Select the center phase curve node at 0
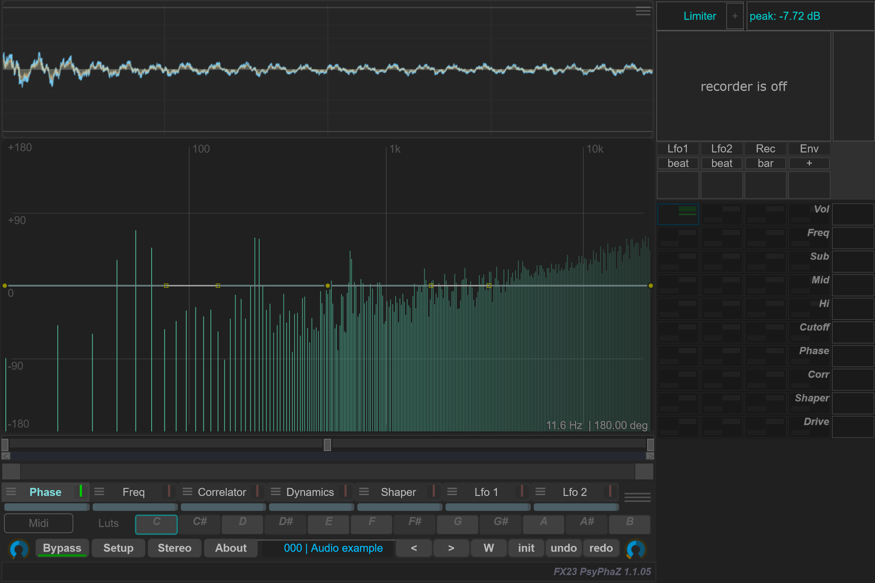This screenshot has width=875, height=583. 327,286
